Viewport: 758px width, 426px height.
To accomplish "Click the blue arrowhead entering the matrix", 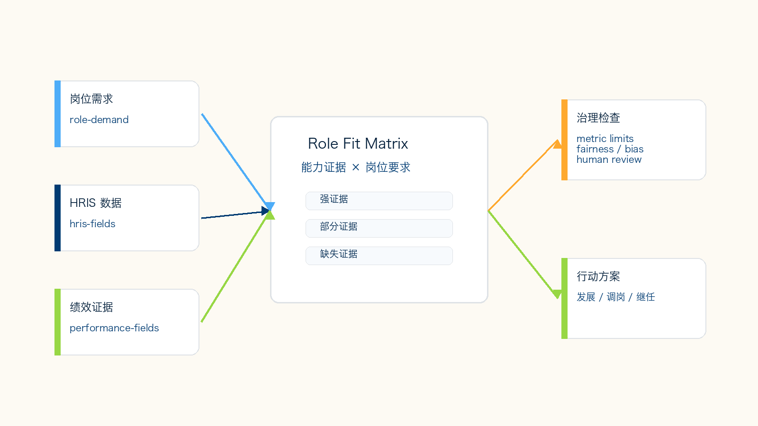I will pyautogui.click(x=270, y=206).
